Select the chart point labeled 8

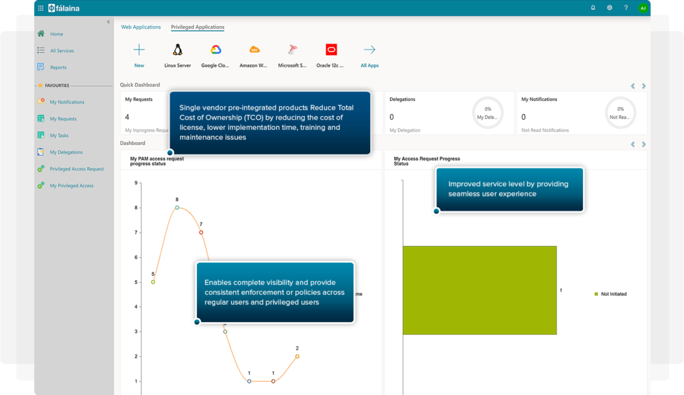[x=177, y=208]
